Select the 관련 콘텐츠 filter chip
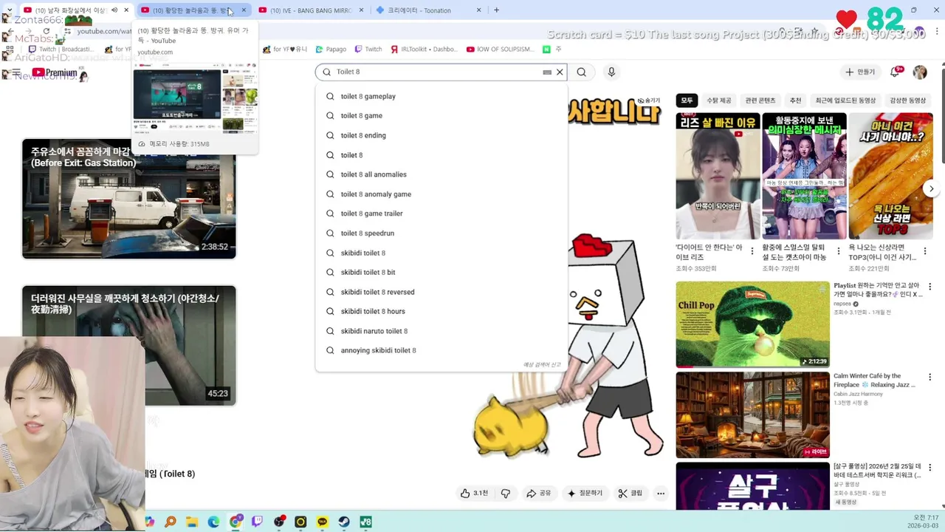Screen dimensions: 945x532 pyautogui.click(x=760, y=100)
